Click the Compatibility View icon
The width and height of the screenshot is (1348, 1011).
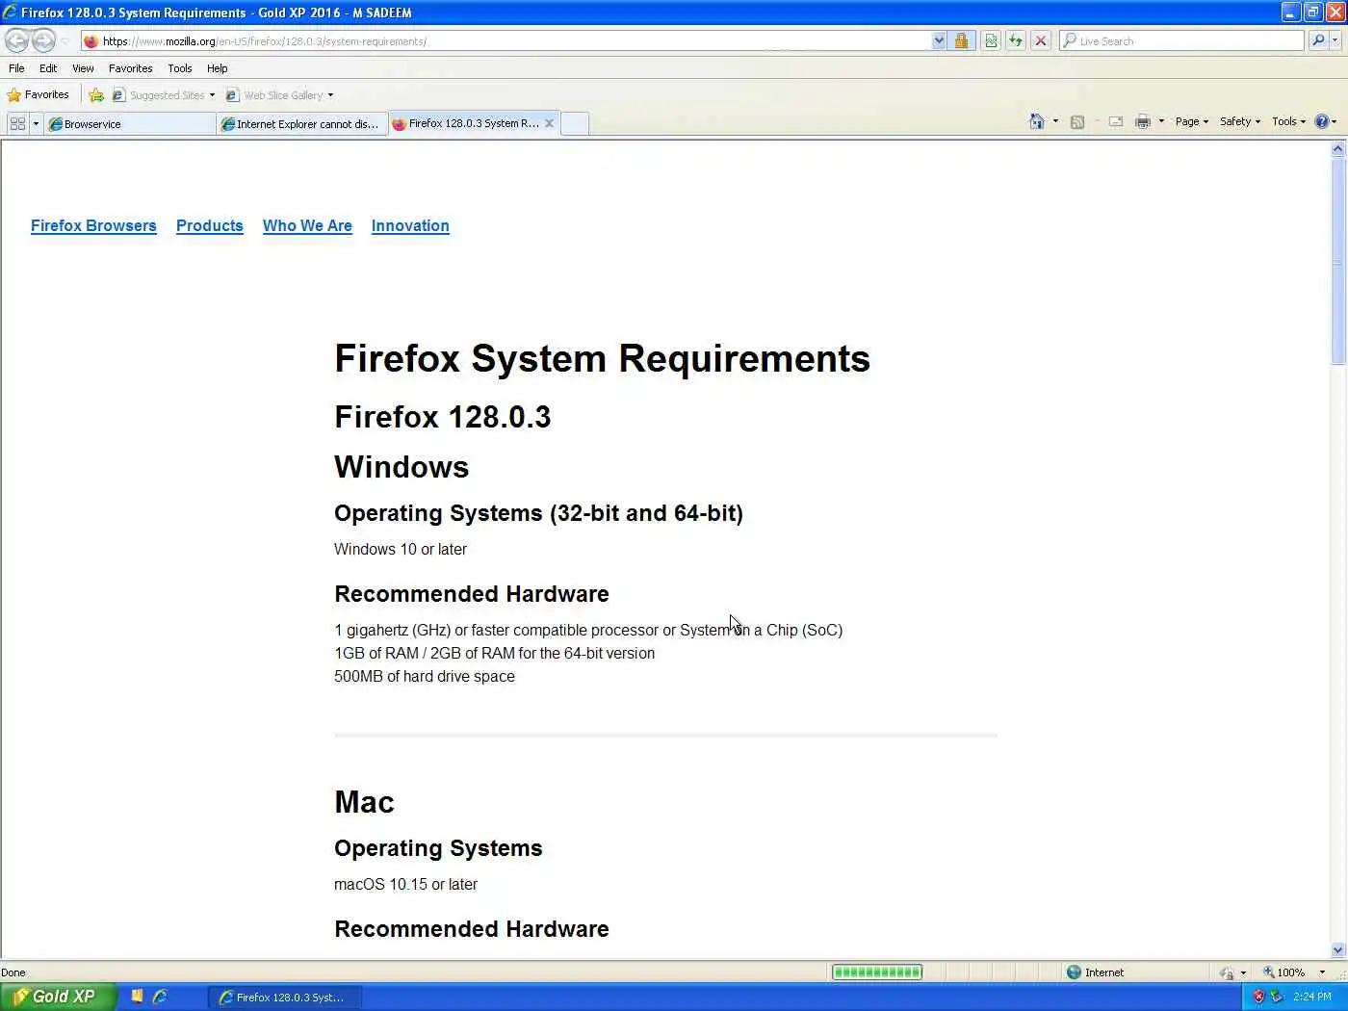[991, 40]
